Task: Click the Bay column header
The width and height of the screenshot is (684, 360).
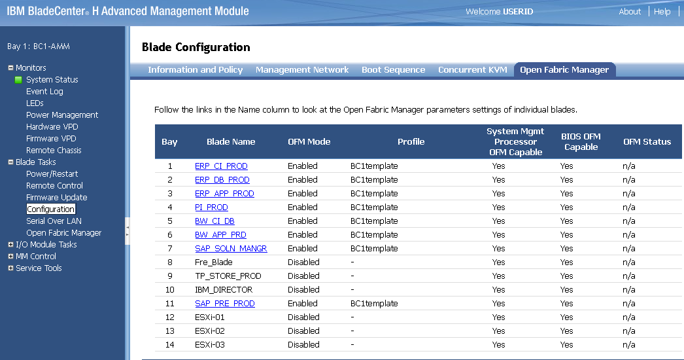Action: [169, 141]
